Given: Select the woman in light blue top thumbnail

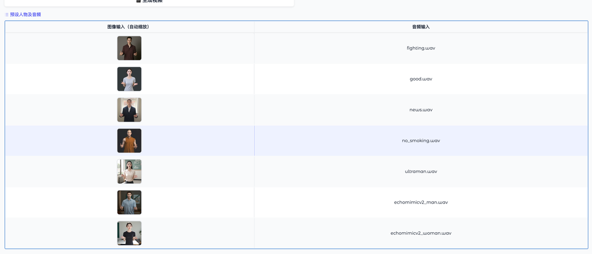Looking at the screenshot, I should (129, 79).
